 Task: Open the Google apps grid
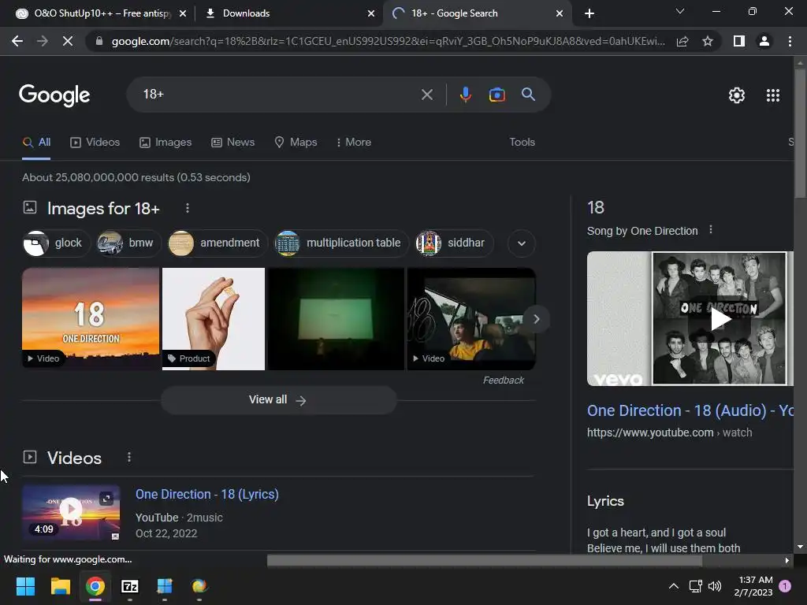click(773, 95)
